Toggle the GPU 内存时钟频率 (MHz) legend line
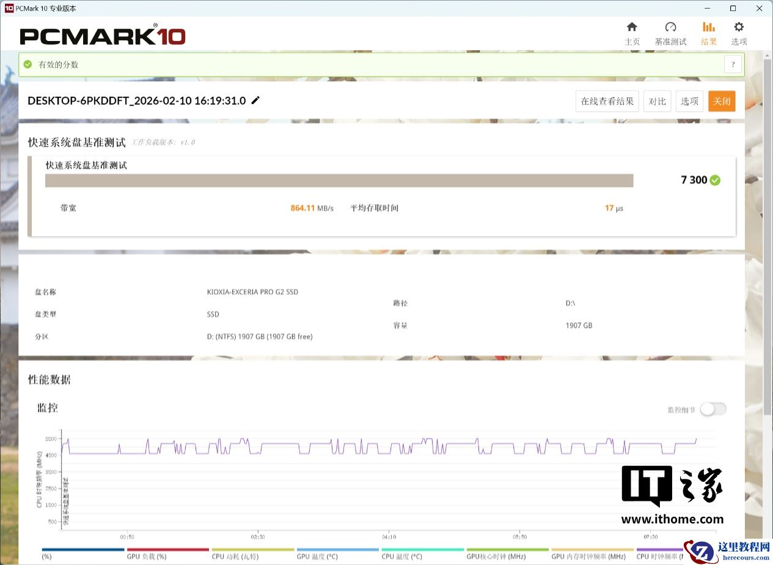 pyautogui.click(x=592, y=553)
